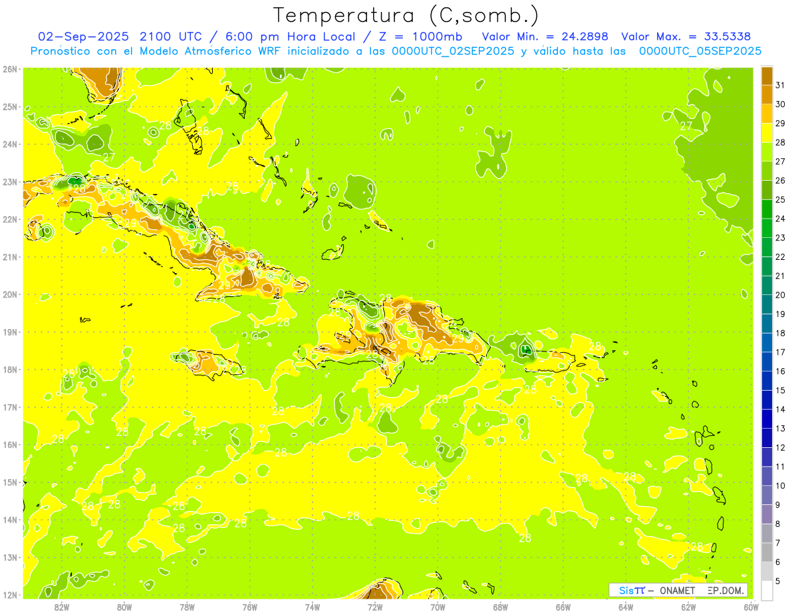Click the 62W longitude axis label
The width and height of the screenshot is (798, 616).
tap(689, 607)
